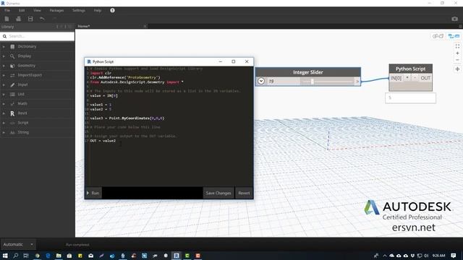Remove input port on Python Script node
The image size is (463, 260).
[x=415, y=78]
